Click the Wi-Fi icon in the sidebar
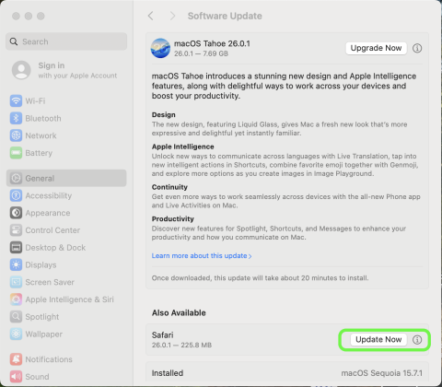Viewport: 442px width, 387px height. (16, 100)
